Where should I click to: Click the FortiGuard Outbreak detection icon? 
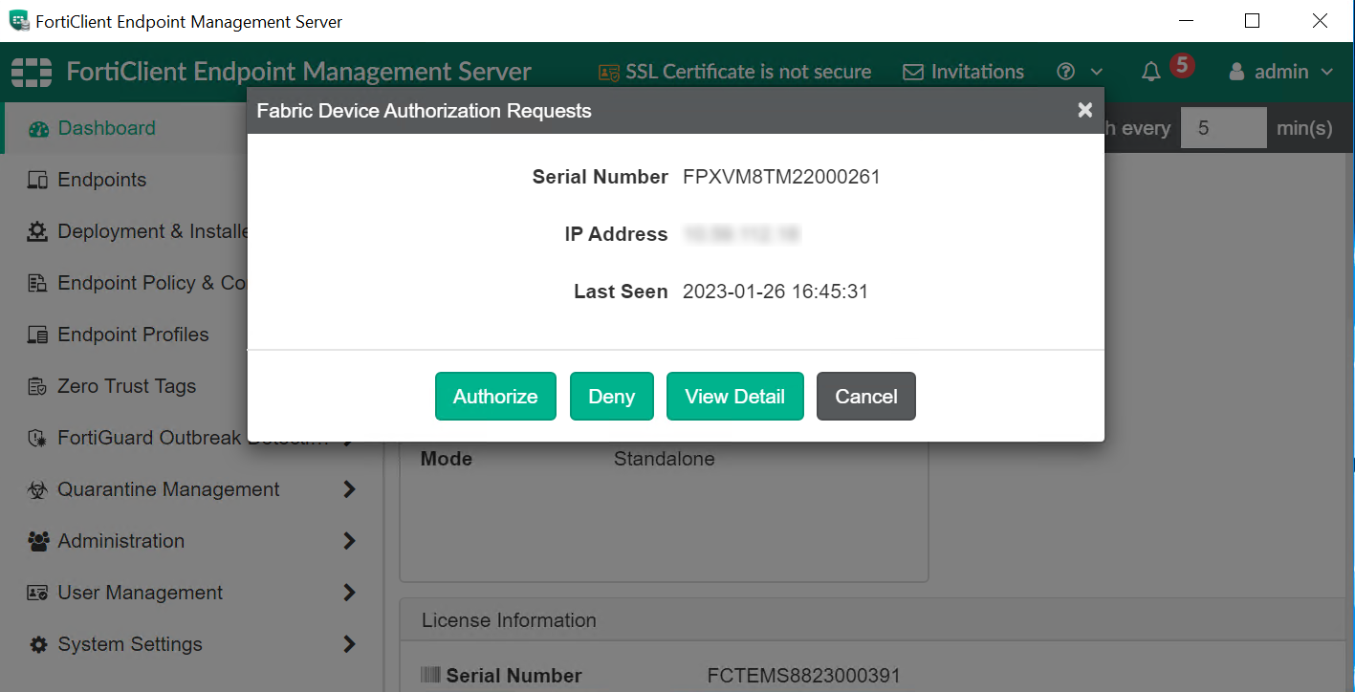point(37,437)
